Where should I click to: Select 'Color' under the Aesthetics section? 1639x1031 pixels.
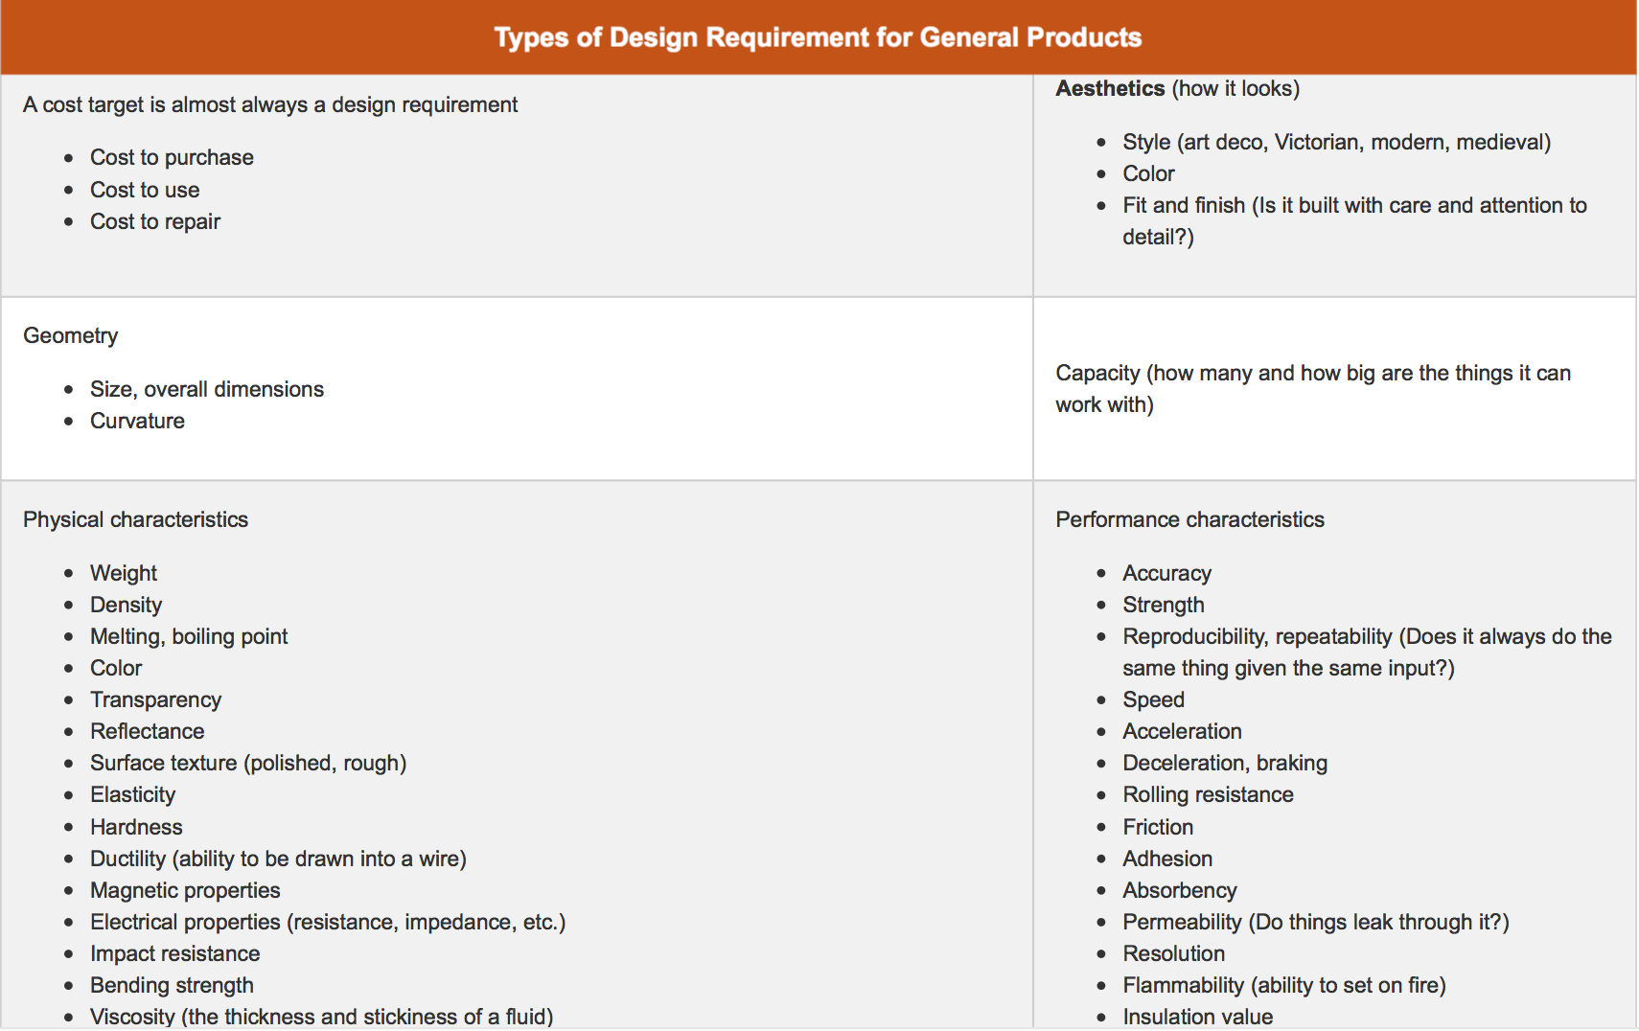pyautogui.click(x=1148, y=173)
